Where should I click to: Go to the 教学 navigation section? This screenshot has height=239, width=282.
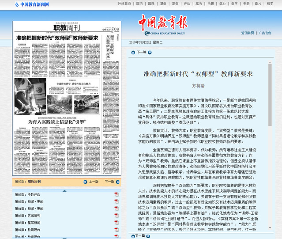click(x=234, y=4)
